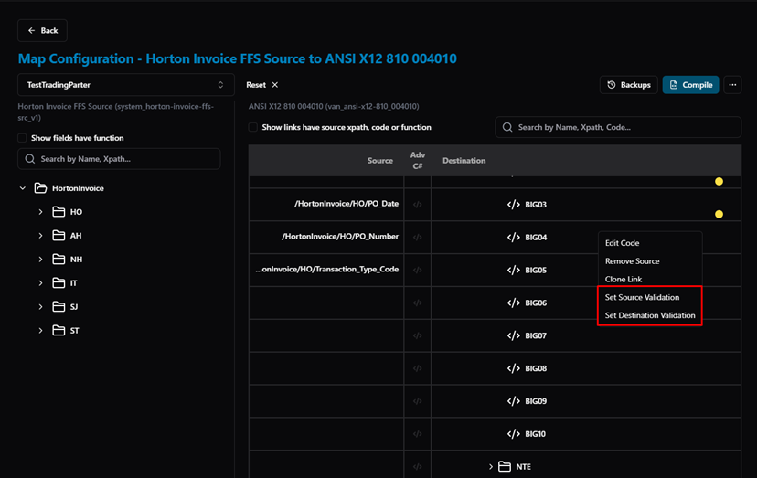The image size is (757, 478).
Task: Click the Adv C# column header
Action: (x=418, y=160)
